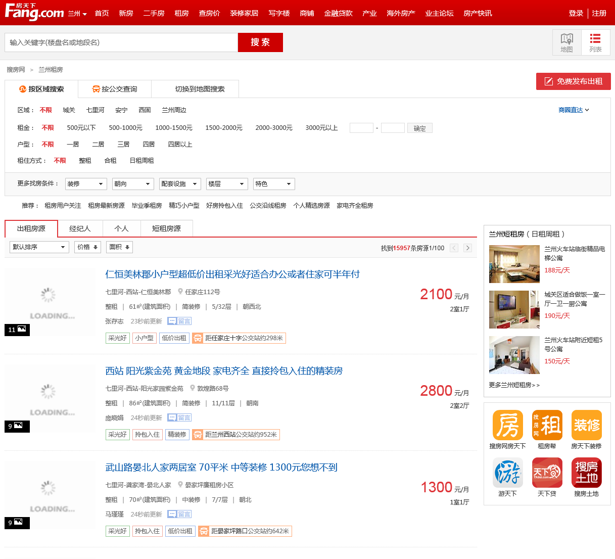Screen dimensions: 615x559
Task: Open 租房帮 app icon
Action: coord(547,426)
